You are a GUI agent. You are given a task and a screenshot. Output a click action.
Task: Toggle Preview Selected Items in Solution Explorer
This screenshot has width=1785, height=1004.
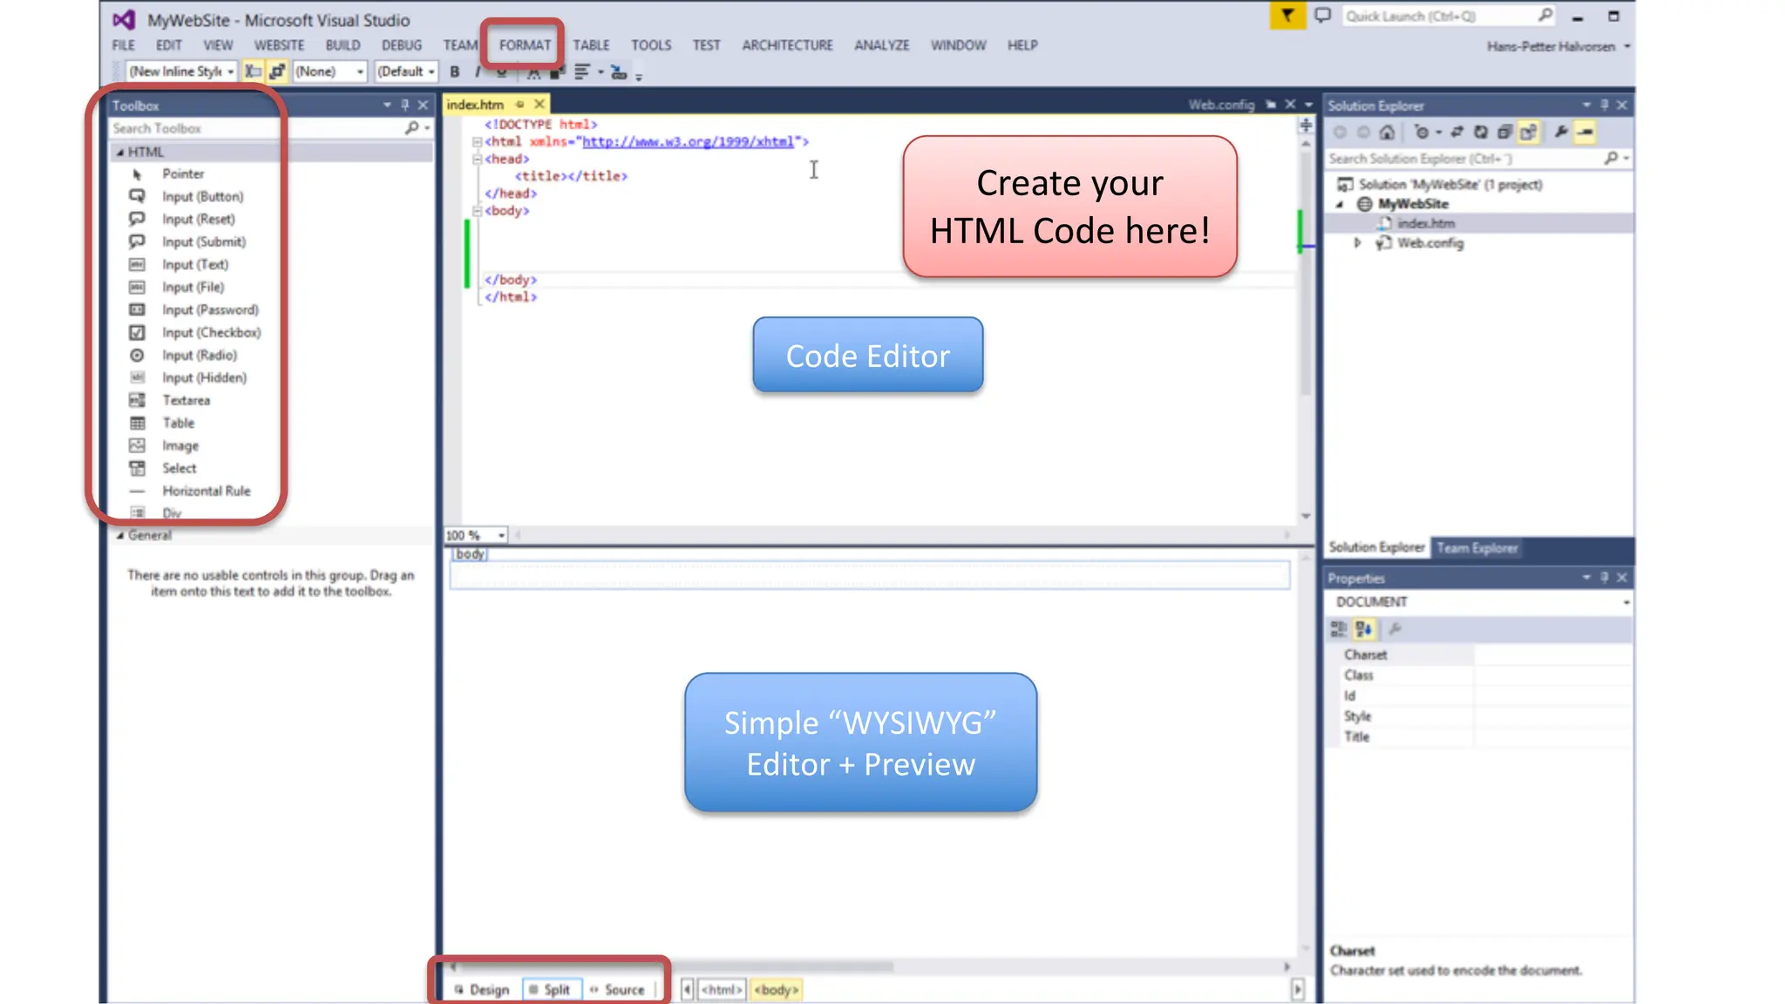click(x=1585, y=132)
